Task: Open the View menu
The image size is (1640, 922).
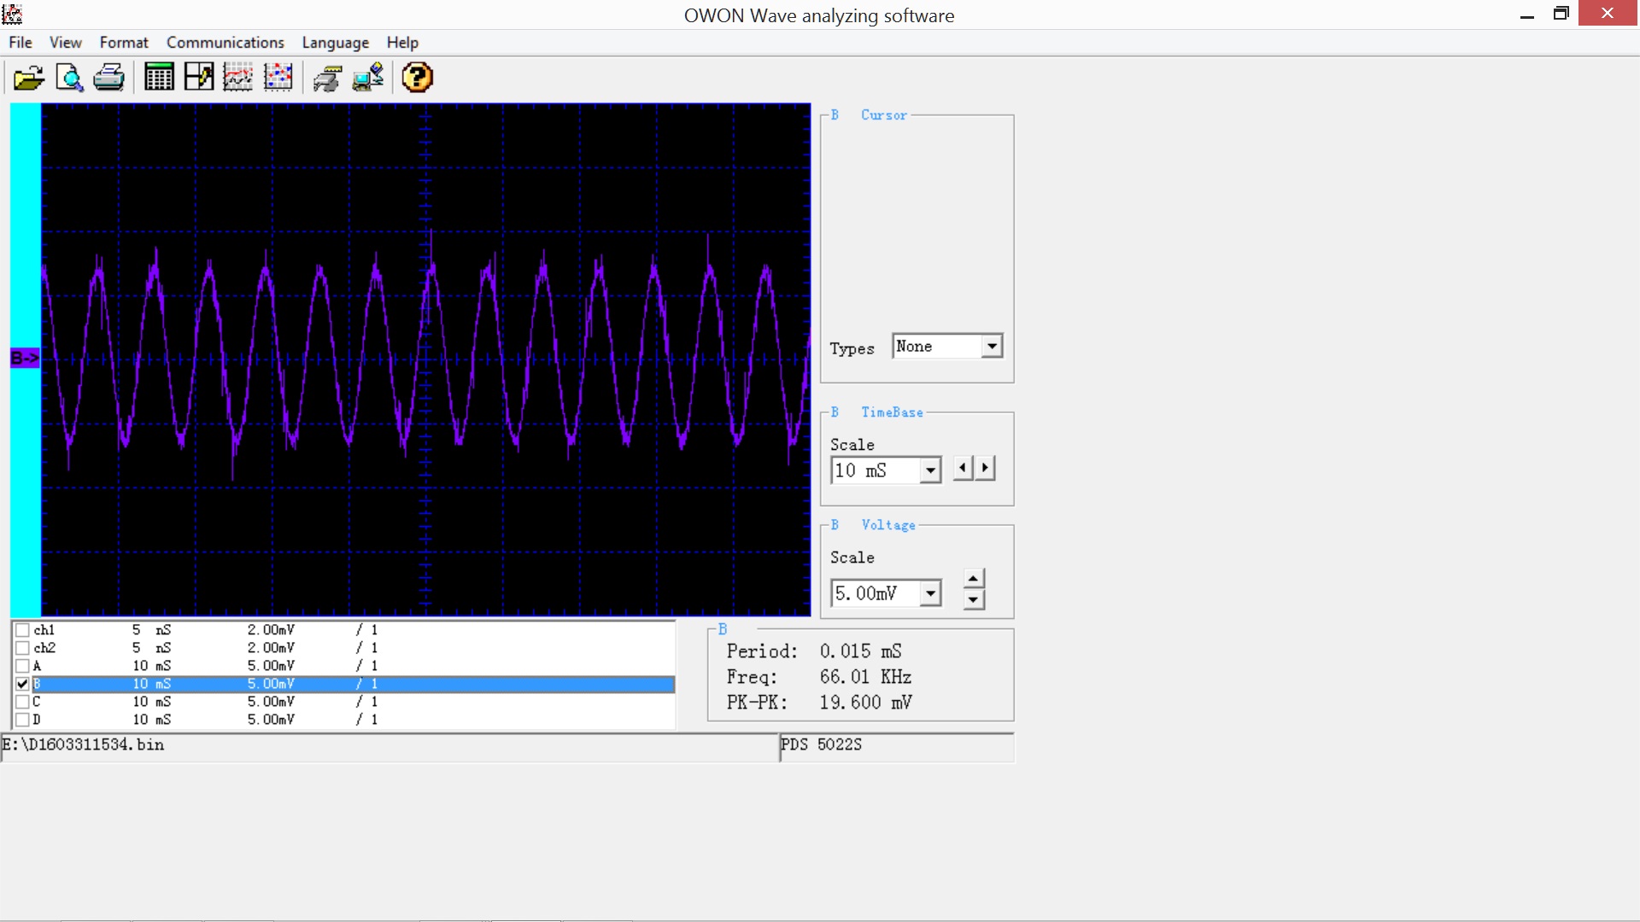Action: point(66,43)
